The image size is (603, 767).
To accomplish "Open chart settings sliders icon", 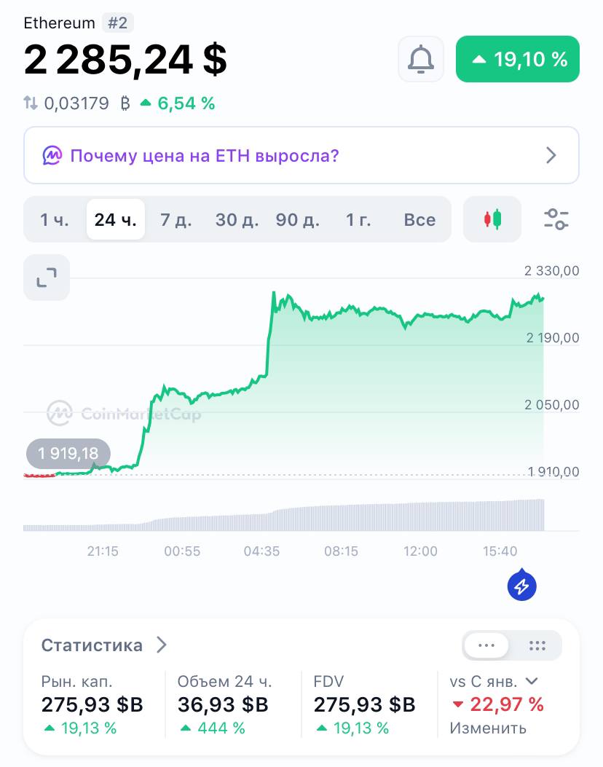I will click(x=556, y=219).
